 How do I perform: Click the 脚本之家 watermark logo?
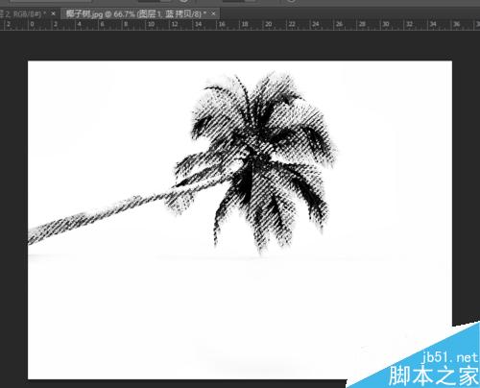(434, 376)
